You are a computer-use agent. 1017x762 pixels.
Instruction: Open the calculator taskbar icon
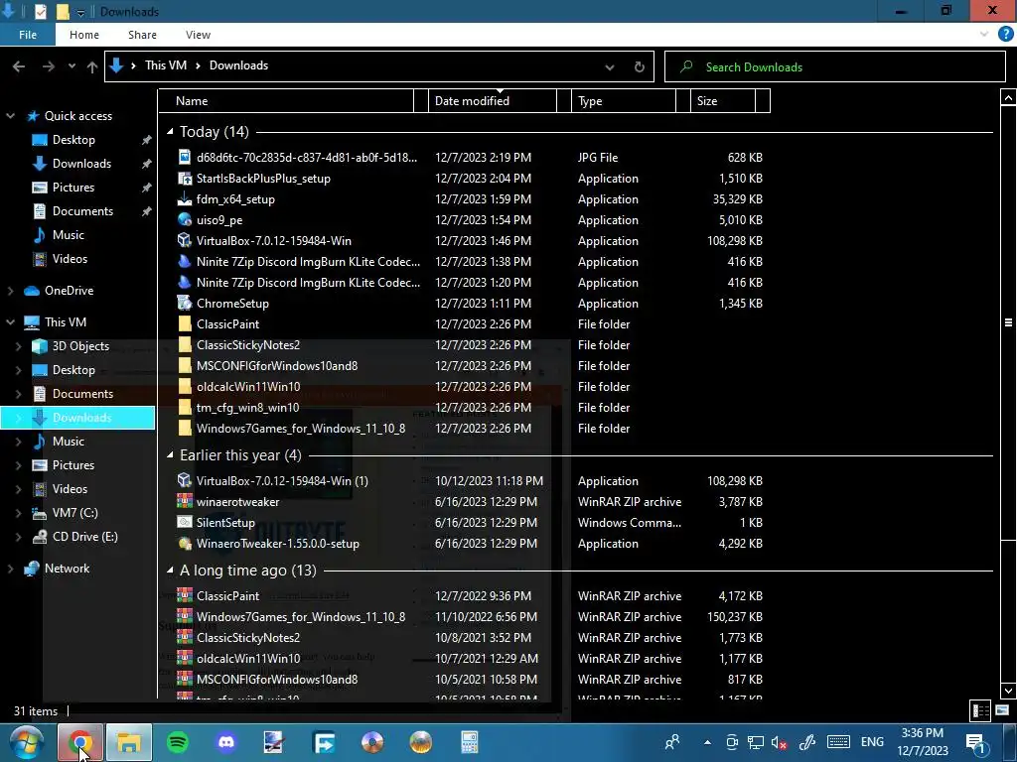pyautogui.click(x=470, y=742)
